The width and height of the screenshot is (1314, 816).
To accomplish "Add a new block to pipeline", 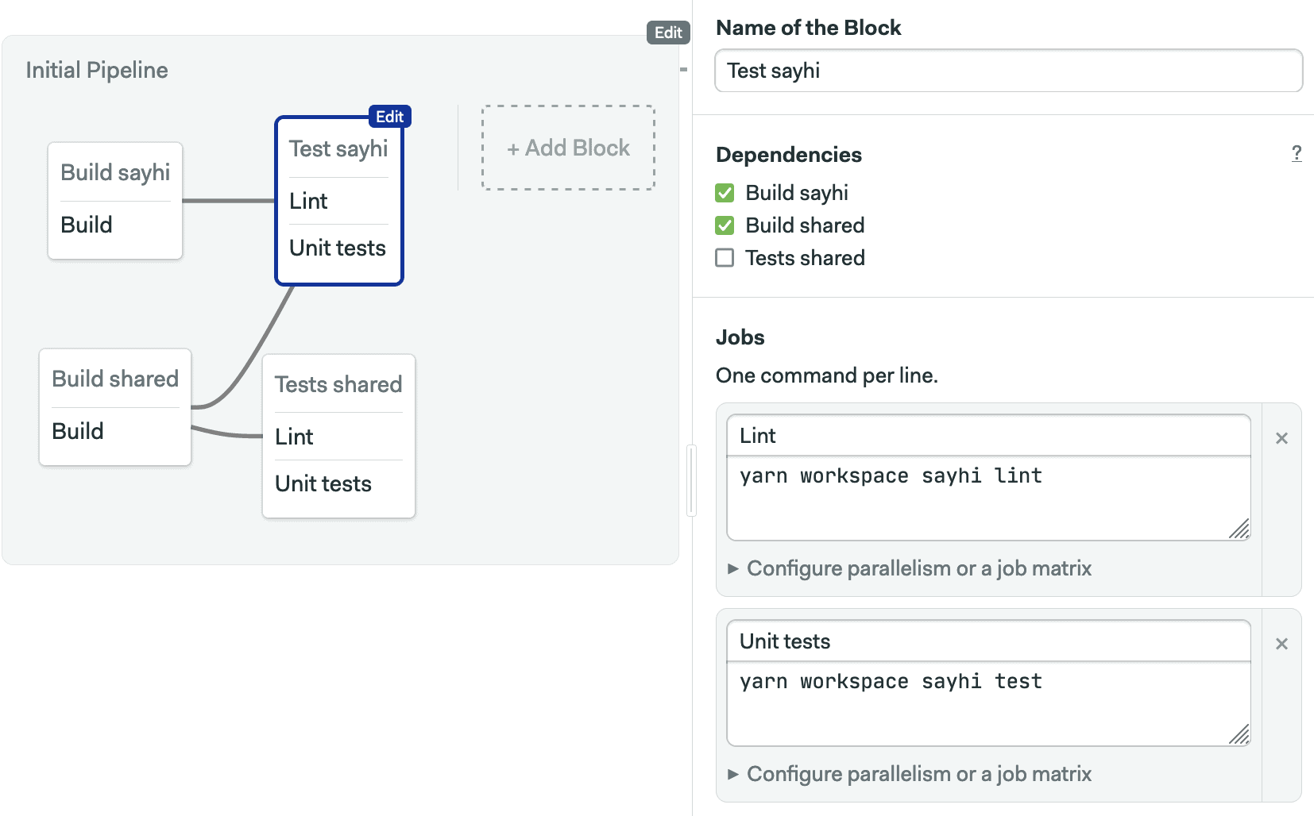I will [568, 148].
